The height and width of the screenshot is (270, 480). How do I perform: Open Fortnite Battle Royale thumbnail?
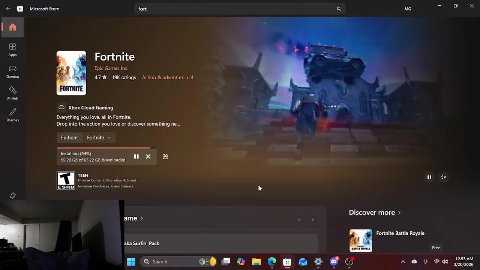pos(361,240)
